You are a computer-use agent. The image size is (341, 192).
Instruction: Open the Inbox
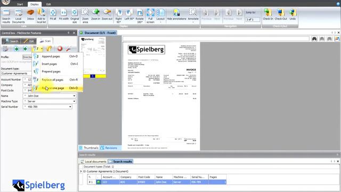click(x=30, y=15)
